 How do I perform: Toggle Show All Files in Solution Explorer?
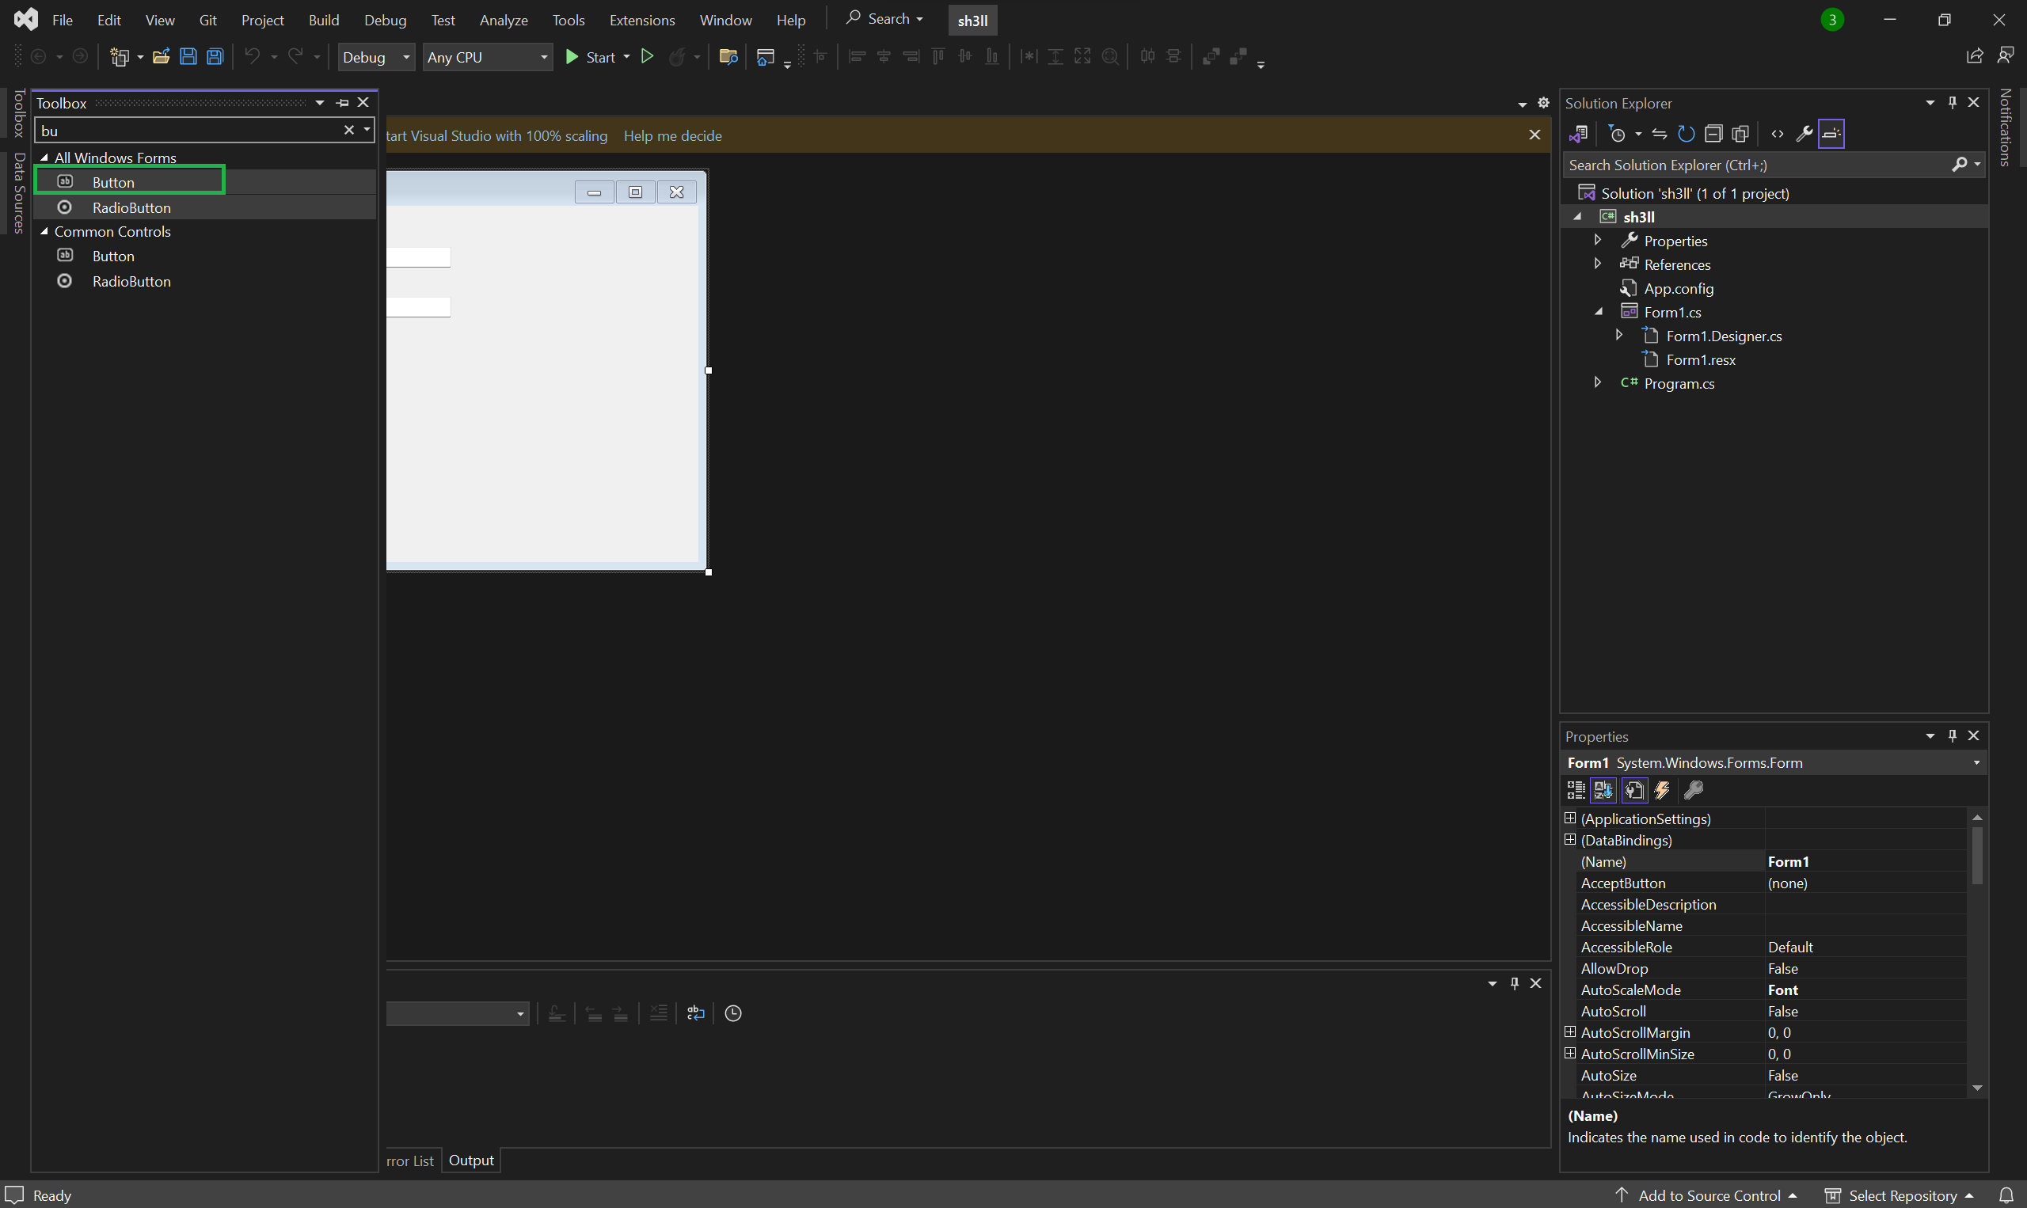pyautogui.click(x=1740, y=135)
